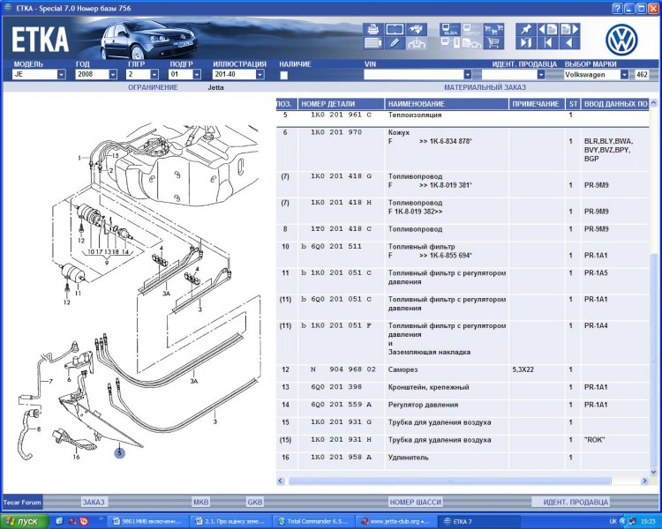Image resolution: width=662 pixels, height=529 pixels.
Task: Click the greyed monitor-to-device transfer icon
Action: pos(450,43)
